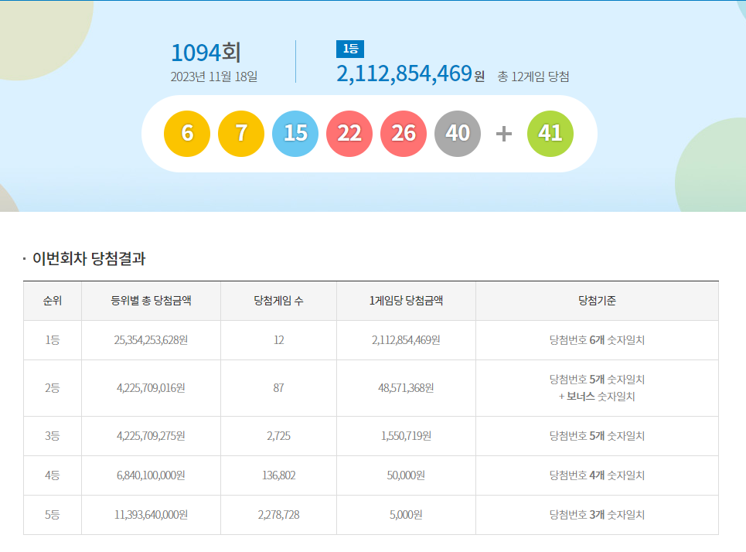Click the 이번회차 당첨결과 section heading

coord(89,258)
